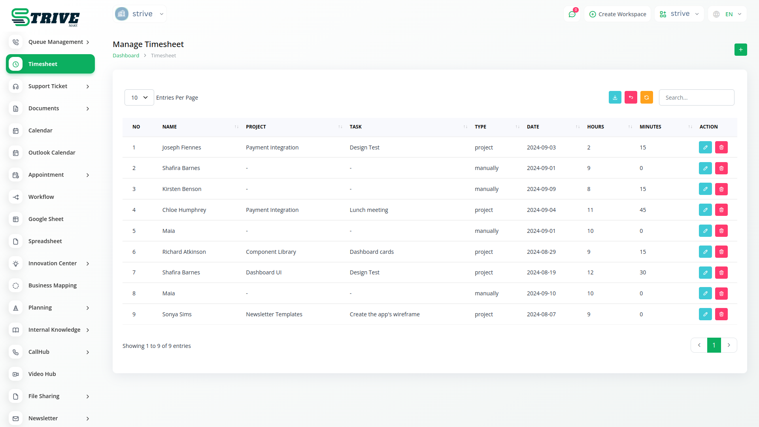Delete Sonya Sims timesheet entry

pos(721,314)
